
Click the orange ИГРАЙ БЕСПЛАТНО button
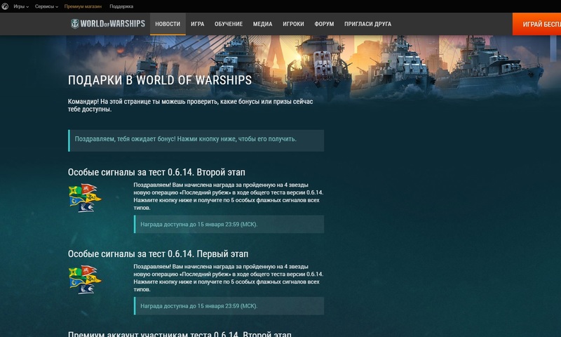tap(536, 24)
